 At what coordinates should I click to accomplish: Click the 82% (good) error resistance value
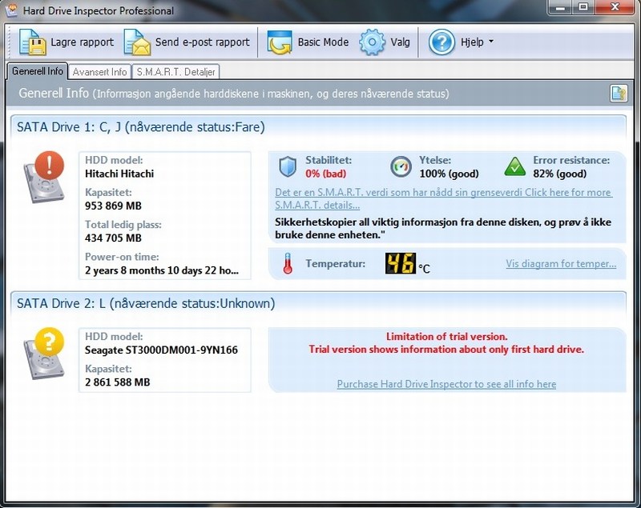[x=559, y=174]
